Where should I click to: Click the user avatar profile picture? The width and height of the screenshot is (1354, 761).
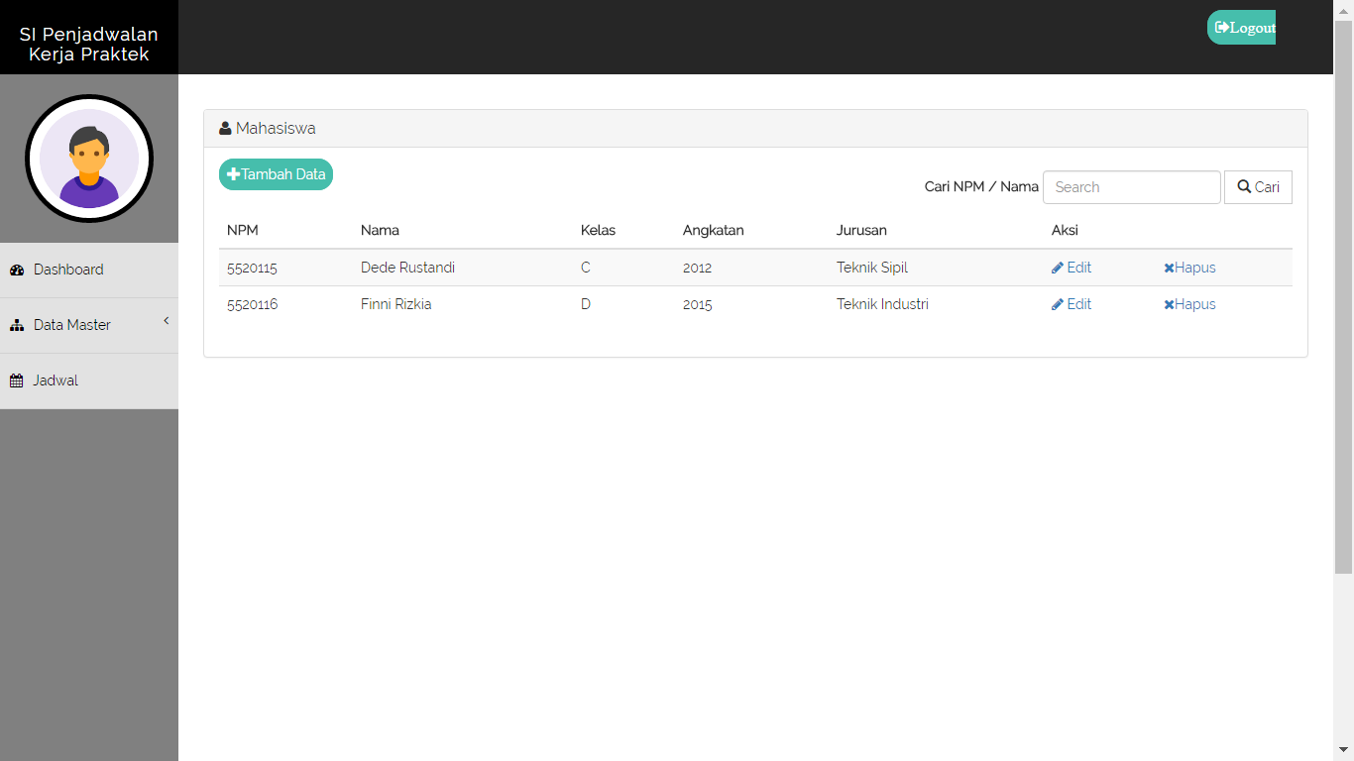[89, 159]
